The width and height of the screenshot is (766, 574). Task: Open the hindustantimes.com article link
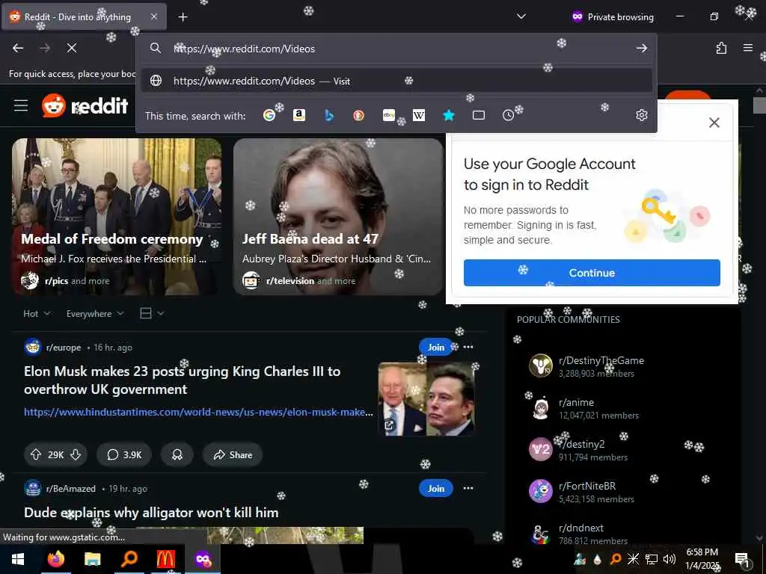pos(198,412)
